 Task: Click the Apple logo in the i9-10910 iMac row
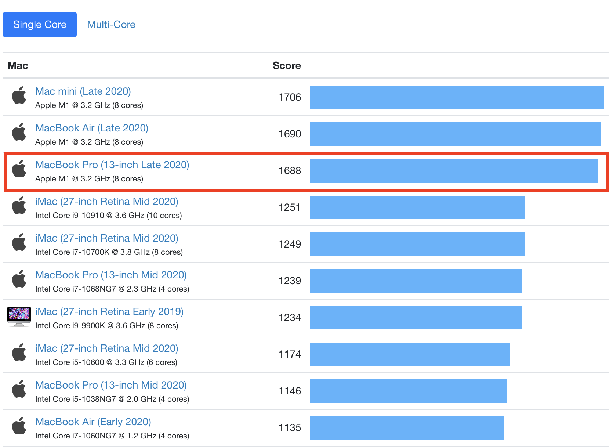click(x=19, y=206)
